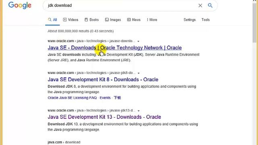Screen dimensions: 258x145
Task: Select the All tab
Action: click(52, 20)
